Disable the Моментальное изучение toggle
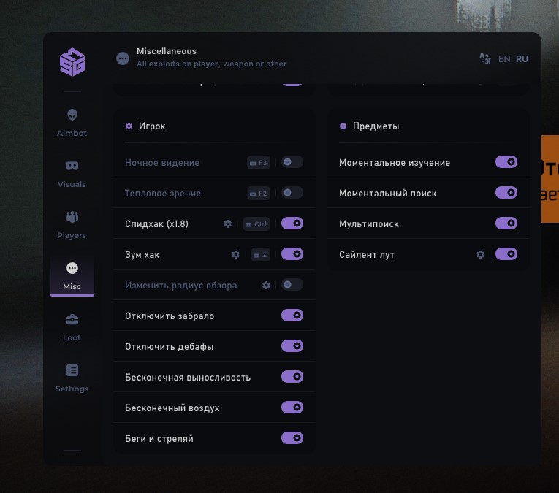This screenshot has width=559, height=493. pos(506,162)
